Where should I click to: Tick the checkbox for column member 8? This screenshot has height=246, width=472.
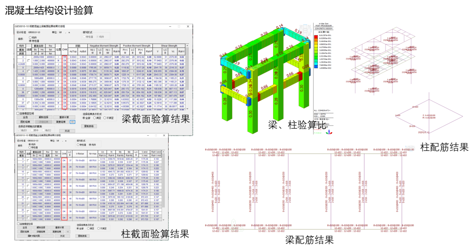pos(28,161)
